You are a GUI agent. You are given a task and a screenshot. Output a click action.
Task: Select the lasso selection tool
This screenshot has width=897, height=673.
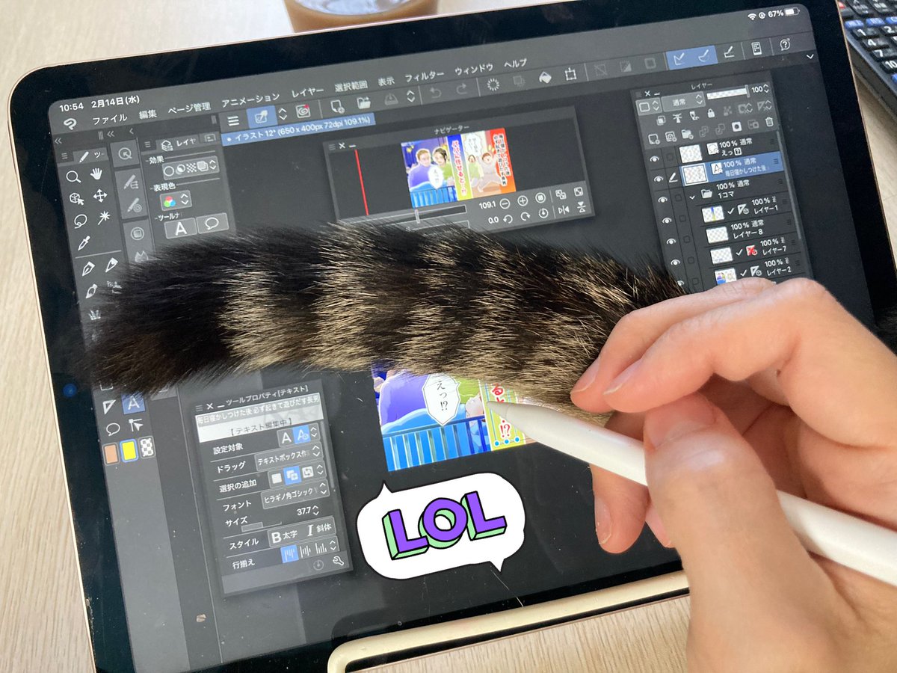coord(80,221)
